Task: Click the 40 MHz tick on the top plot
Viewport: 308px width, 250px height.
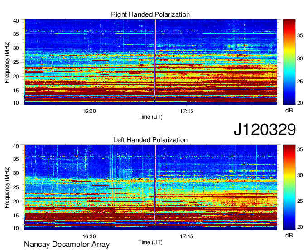Action: click(16, 21)
